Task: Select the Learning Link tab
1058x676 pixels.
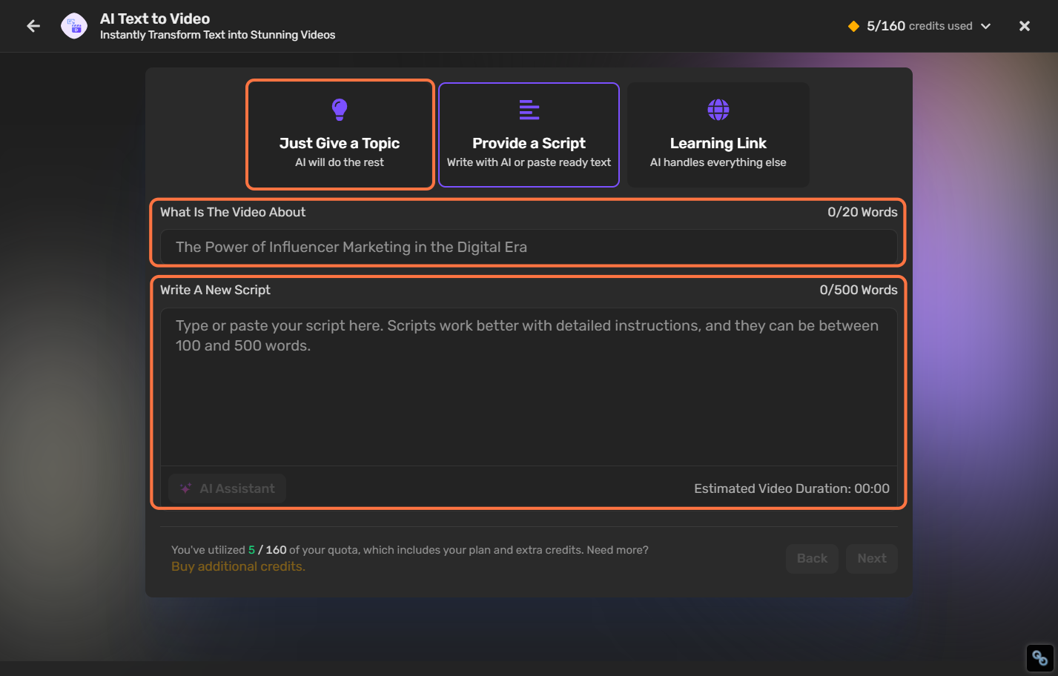Action: [718, 135]
